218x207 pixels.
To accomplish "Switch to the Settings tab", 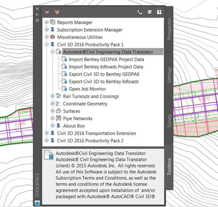I will pyautogui.click(x=169, y=75).
